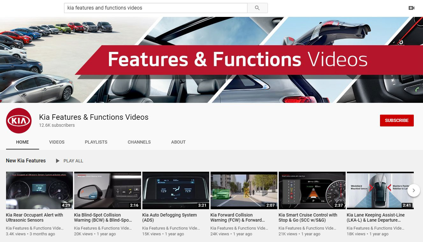Viewport: 423px width, 242px height.
Task: Click '18K views • 1 year ago' text
Action: [x=368, y=234]
